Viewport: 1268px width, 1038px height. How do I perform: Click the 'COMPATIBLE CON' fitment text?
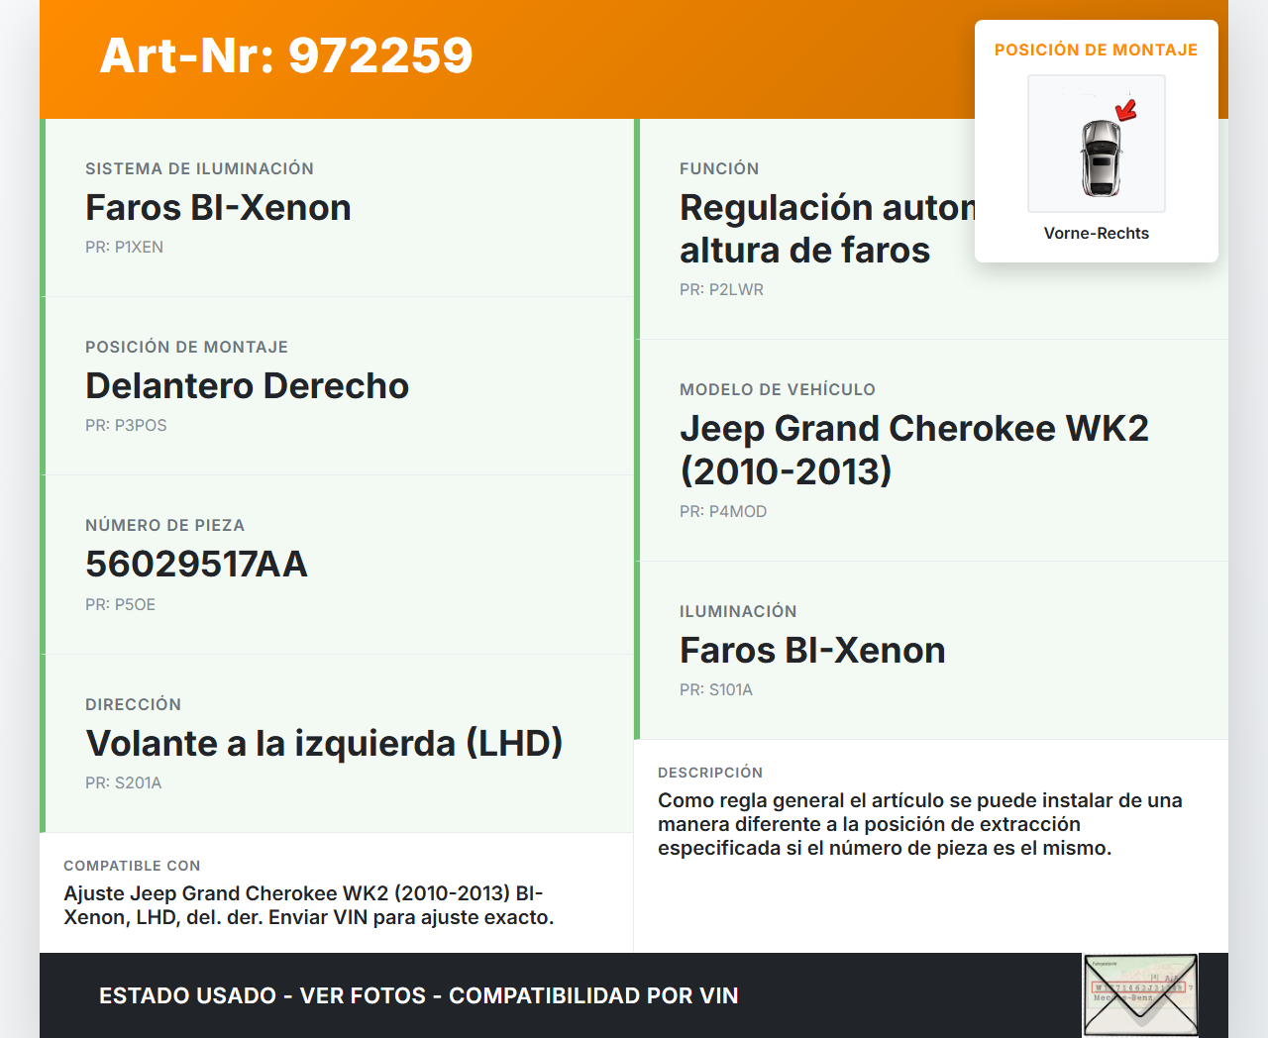308,905
